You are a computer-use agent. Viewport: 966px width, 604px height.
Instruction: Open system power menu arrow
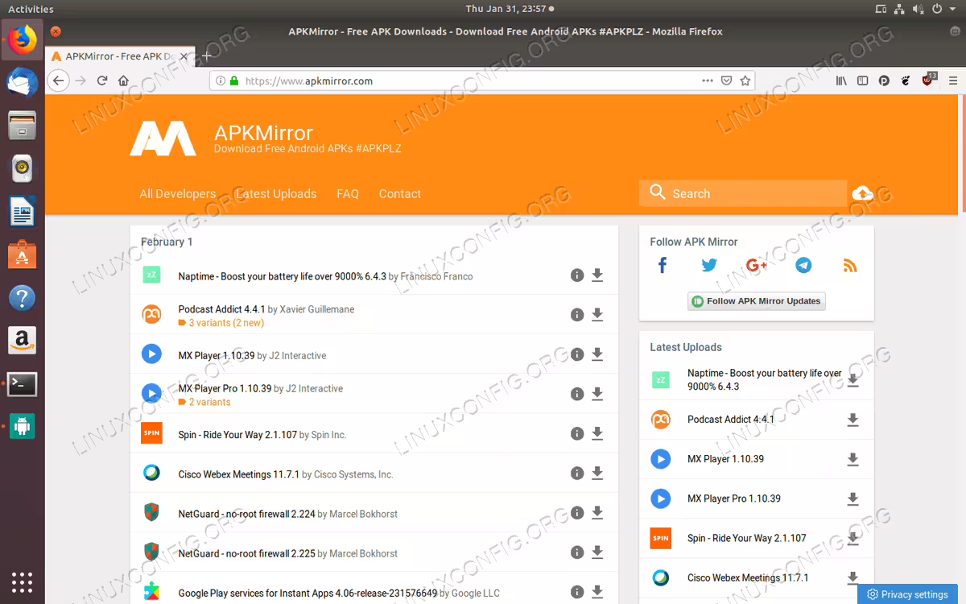(954, 9)
